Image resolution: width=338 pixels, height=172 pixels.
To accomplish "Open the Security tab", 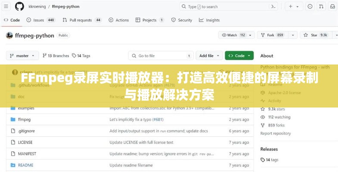I will coord(182,20).
